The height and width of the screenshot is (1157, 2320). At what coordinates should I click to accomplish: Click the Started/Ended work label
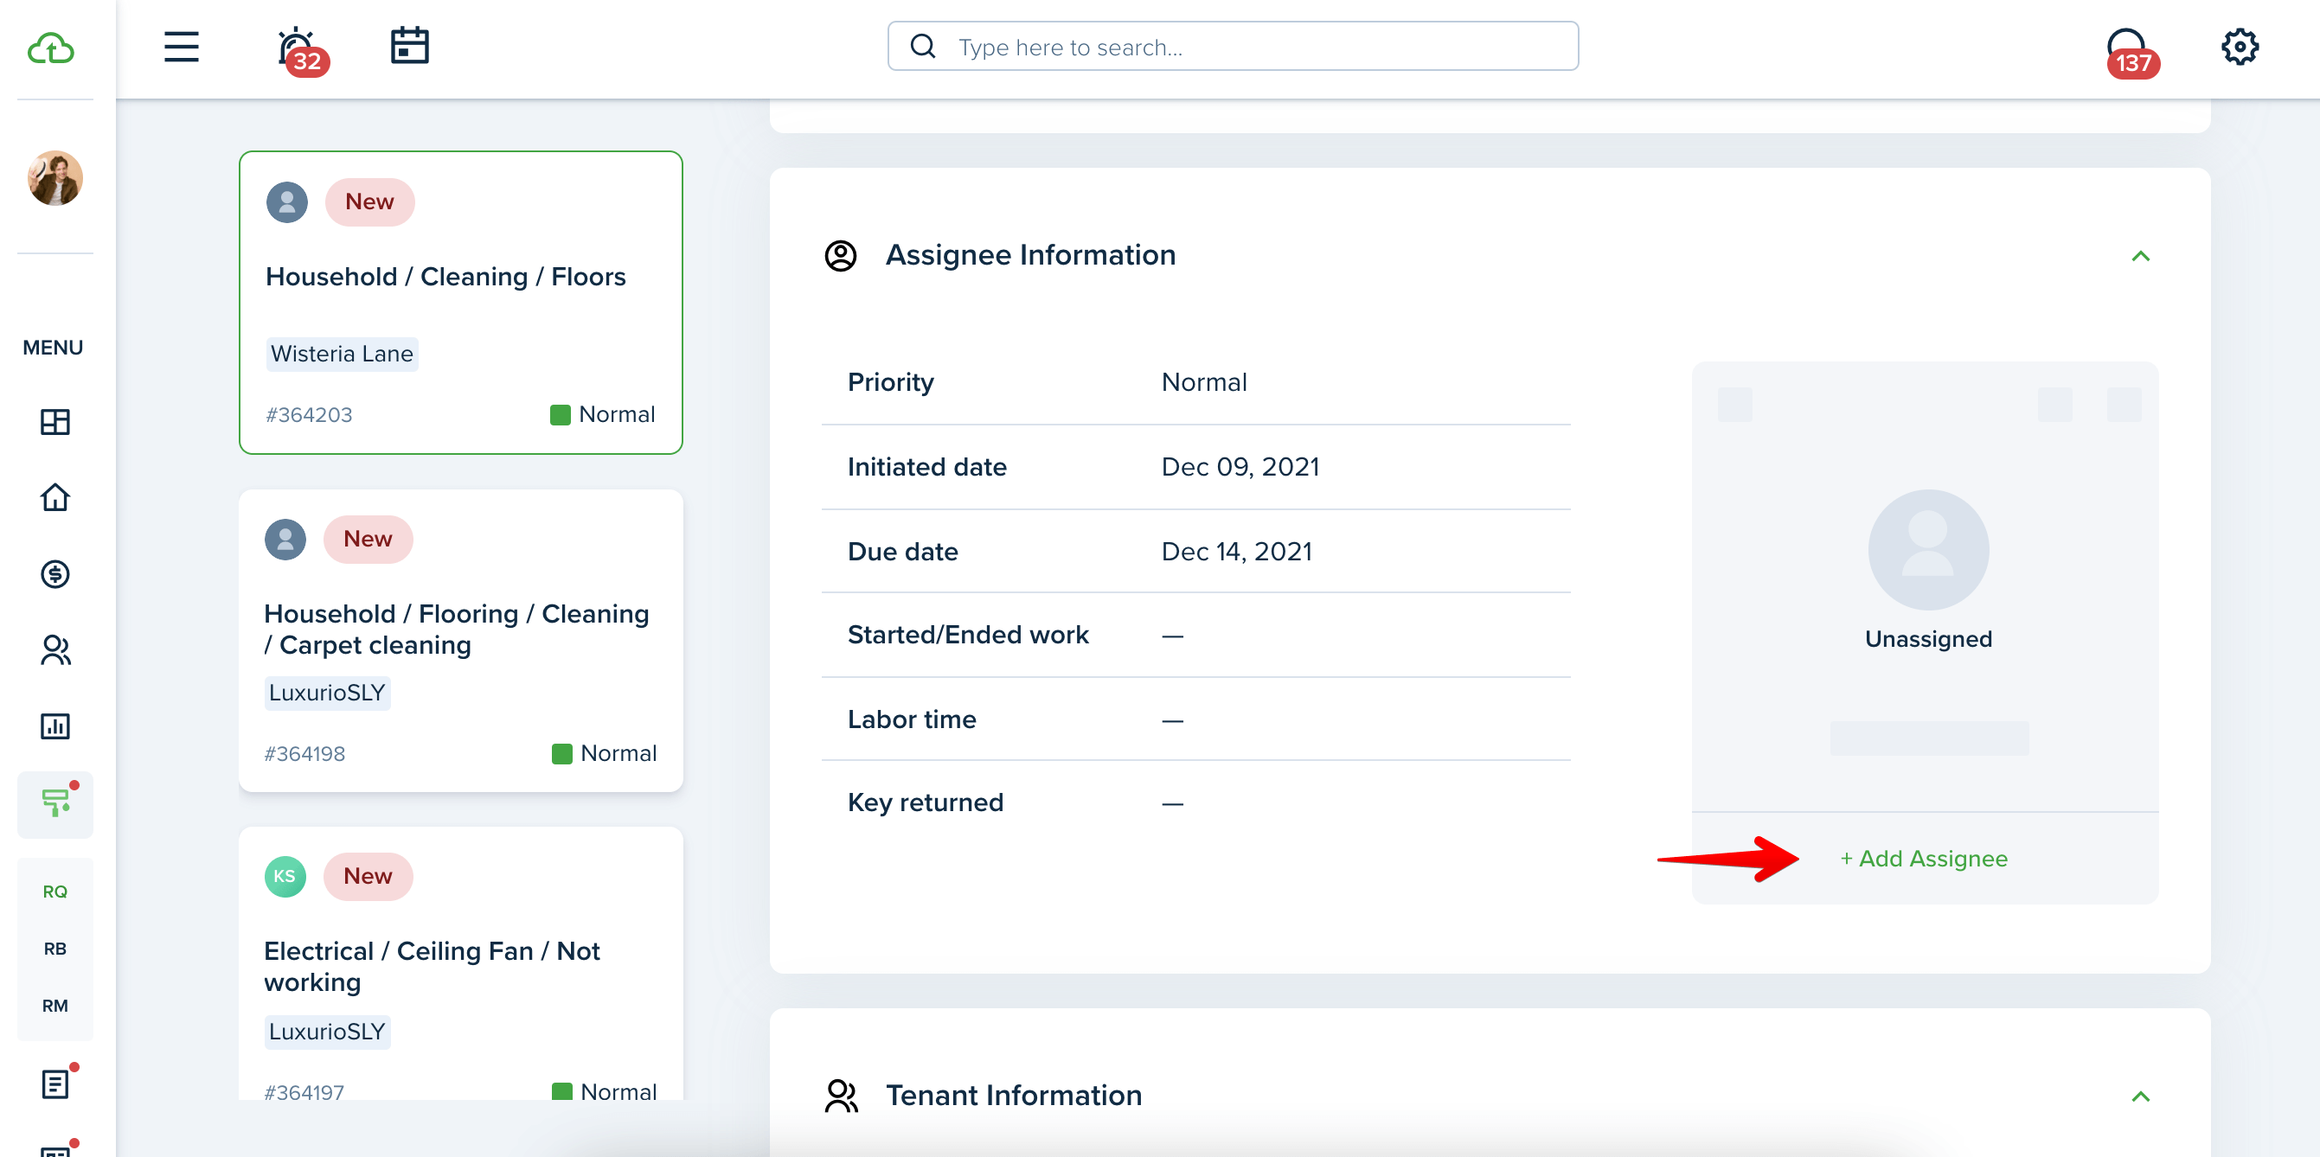pyautogui.click(x=967, y=635)
